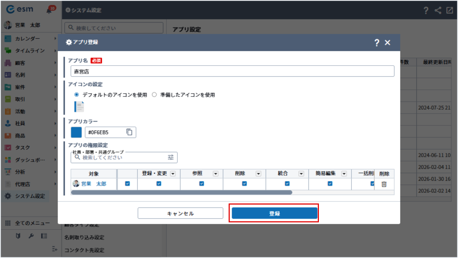Image resolution: width=458 pixels, height=258 pixels.
Task: Open filter options icon in permission search
Action: coord(171,157)
